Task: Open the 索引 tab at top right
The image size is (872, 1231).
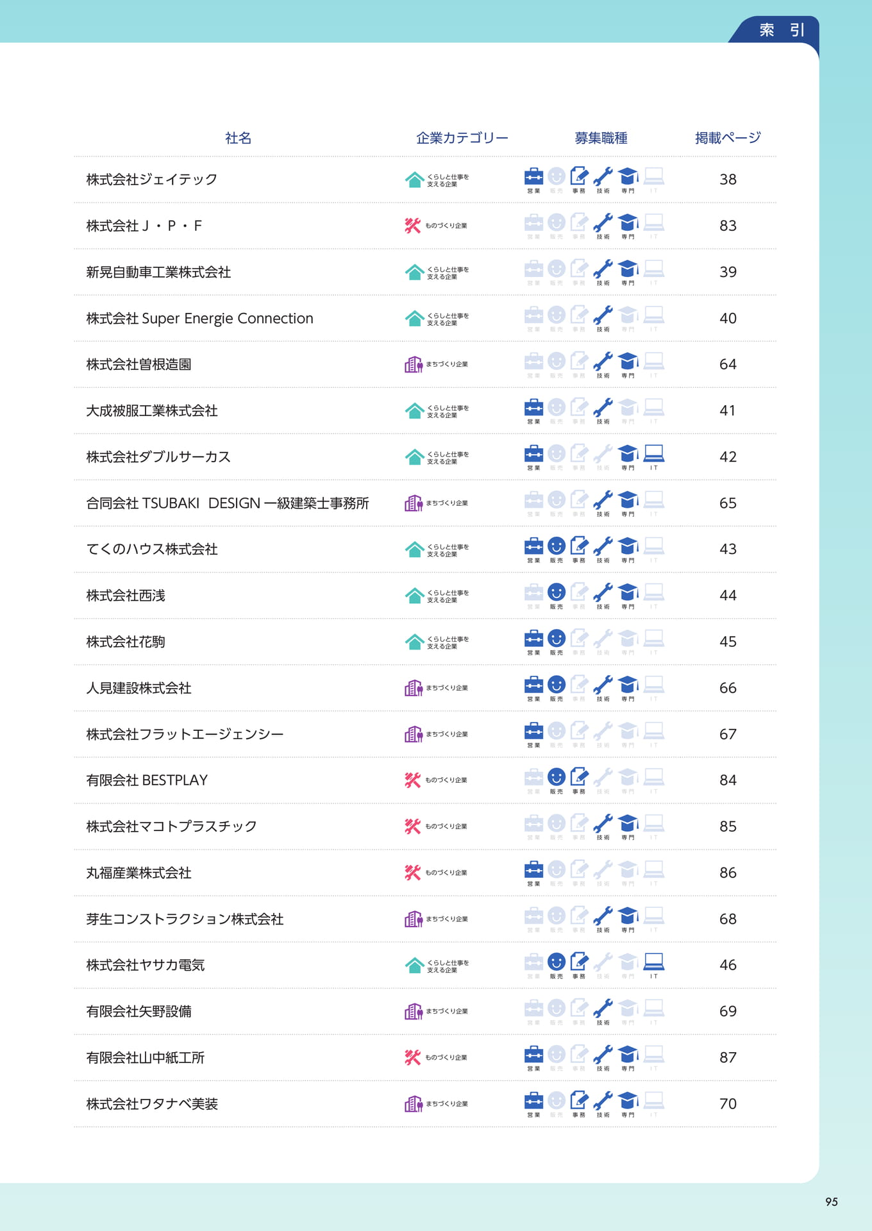Action: coord(782,30)
